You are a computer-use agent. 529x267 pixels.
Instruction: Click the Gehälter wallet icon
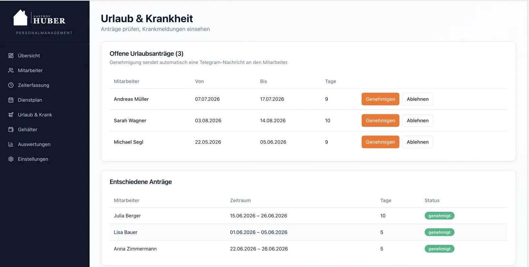pos(11,129)
